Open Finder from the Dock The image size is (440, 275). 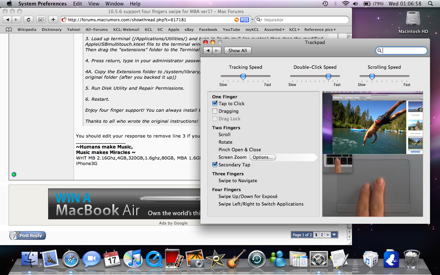[30, 259]
